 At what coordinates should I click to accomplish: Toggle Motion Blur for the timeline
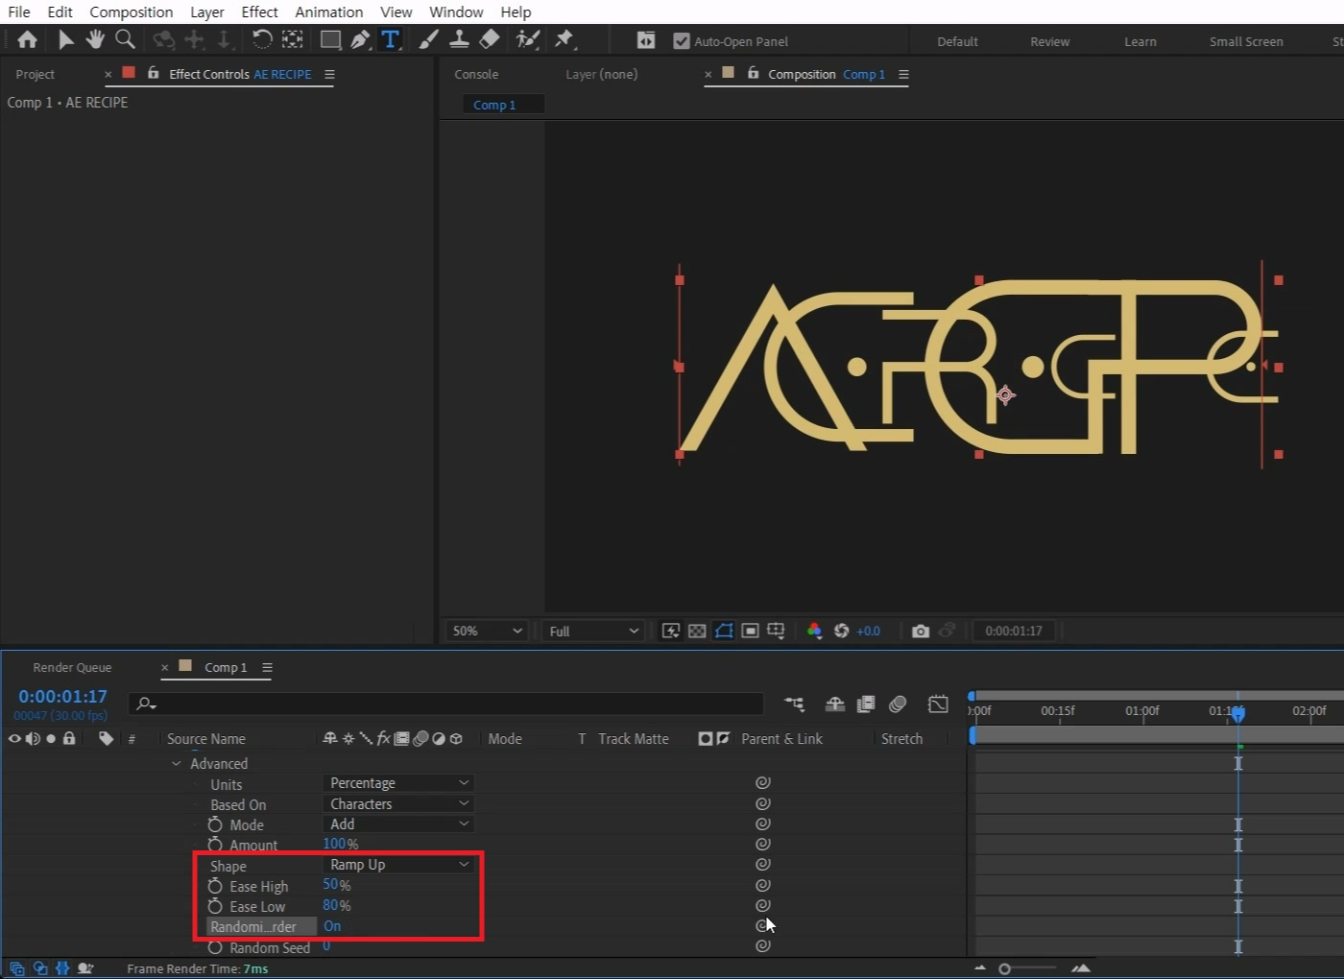click(x=898, y=704)
